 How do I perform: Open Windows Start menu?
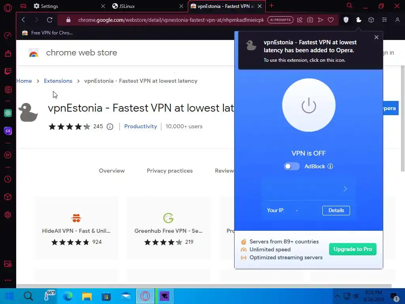pos(9,296)
